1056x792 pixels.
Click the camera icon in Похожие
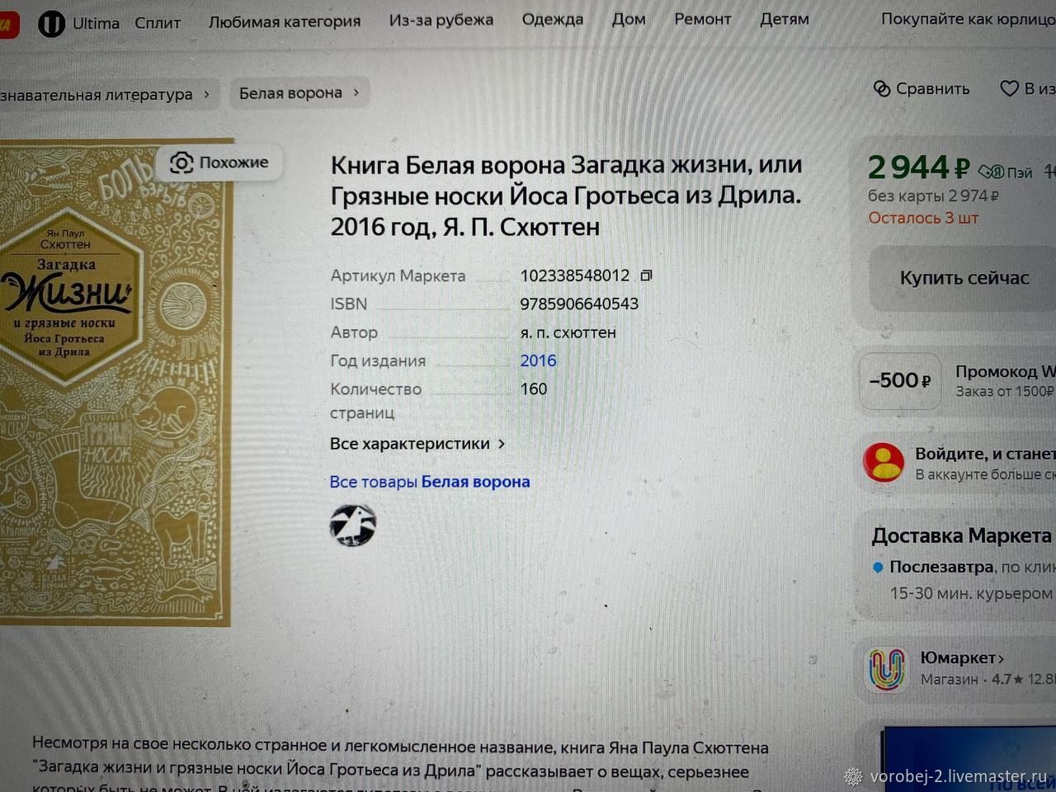coord(181,163)
